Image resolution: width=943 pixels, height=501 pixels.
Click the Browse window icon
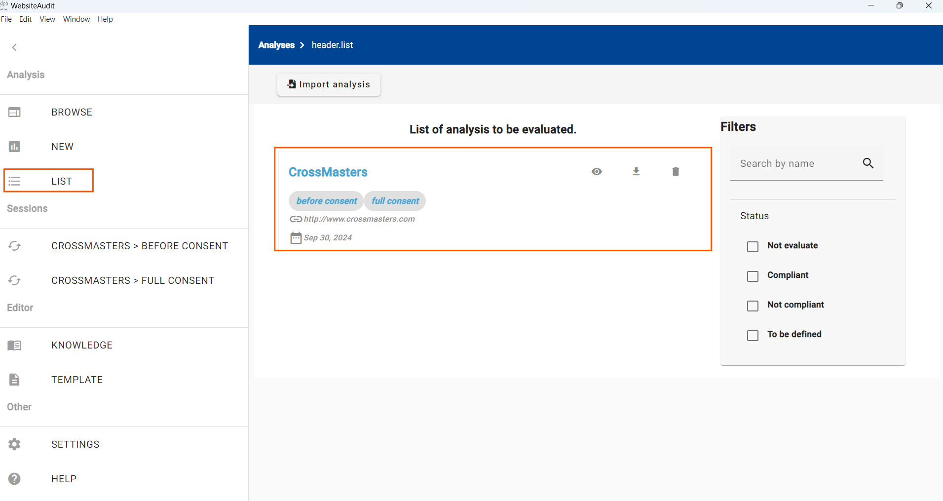[14, 112]
